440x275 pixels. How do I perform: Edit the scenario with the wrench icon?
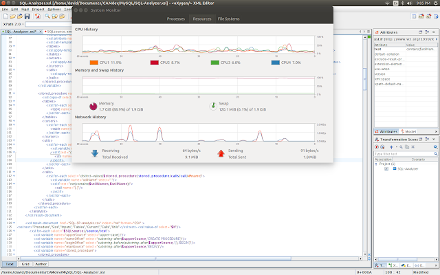(x=401, y=146)
